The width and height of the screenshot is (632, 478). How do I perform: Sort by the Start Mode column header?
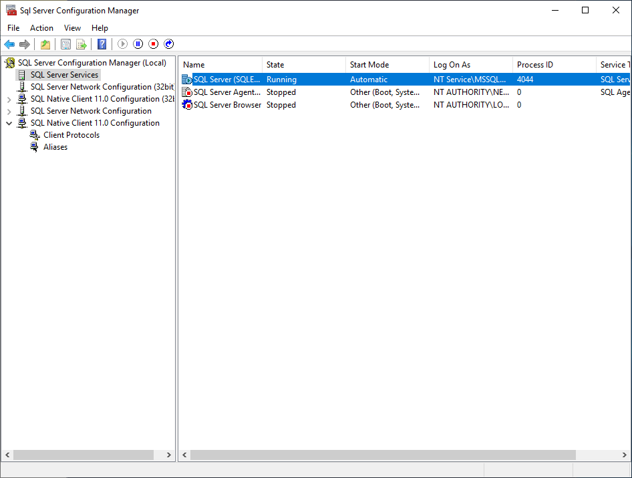pos(369,65)
